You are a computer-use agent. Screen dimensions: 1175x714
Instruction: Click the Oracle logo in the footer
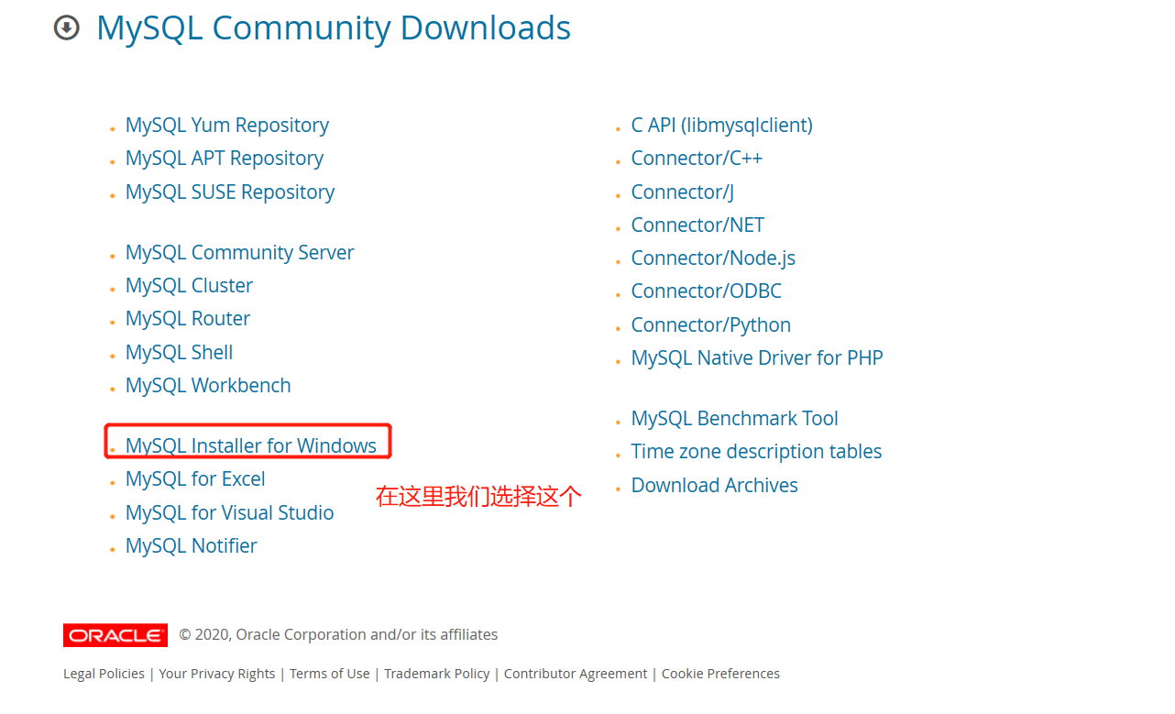(115, 635)
